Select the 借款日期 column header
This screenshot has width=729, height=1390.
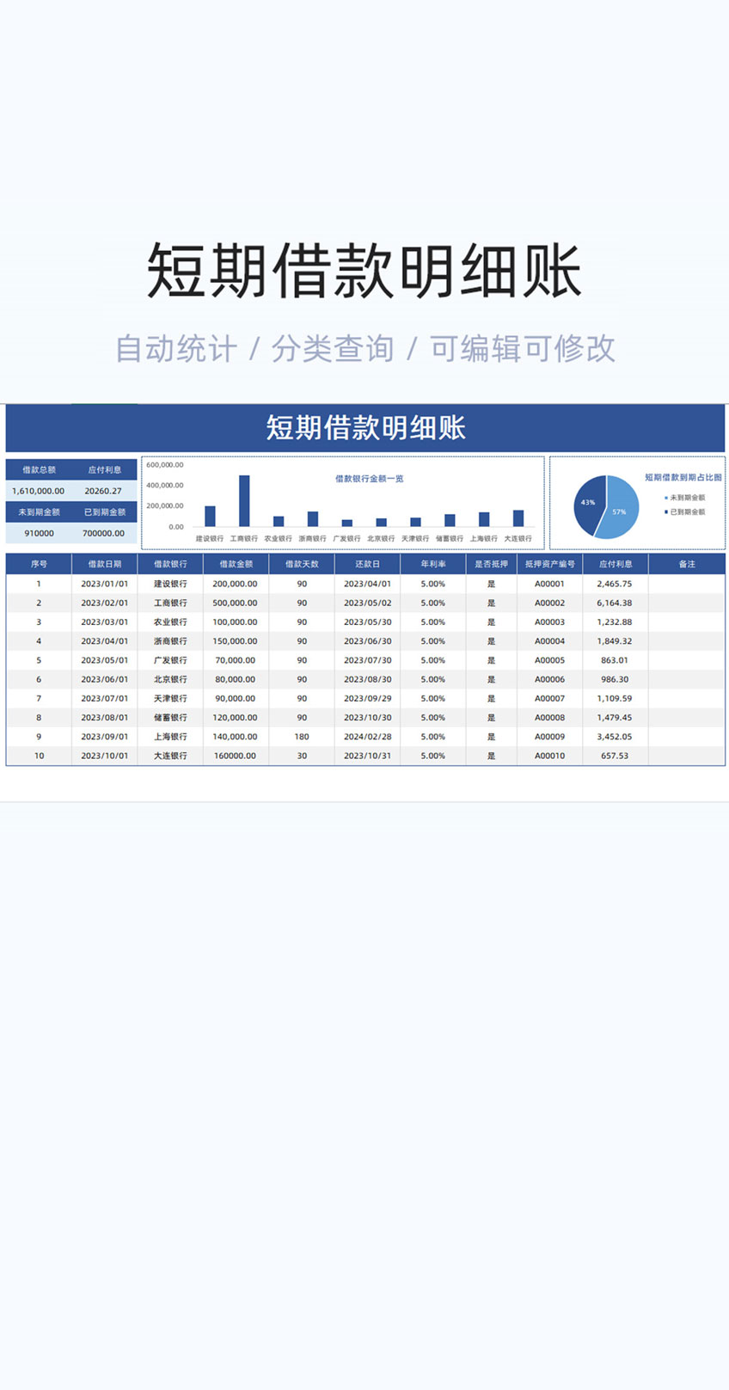tap(105, 564)
